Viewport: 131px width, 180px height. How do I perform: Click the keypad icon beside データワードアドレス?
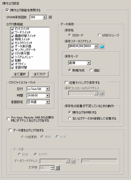pos(73,161)
